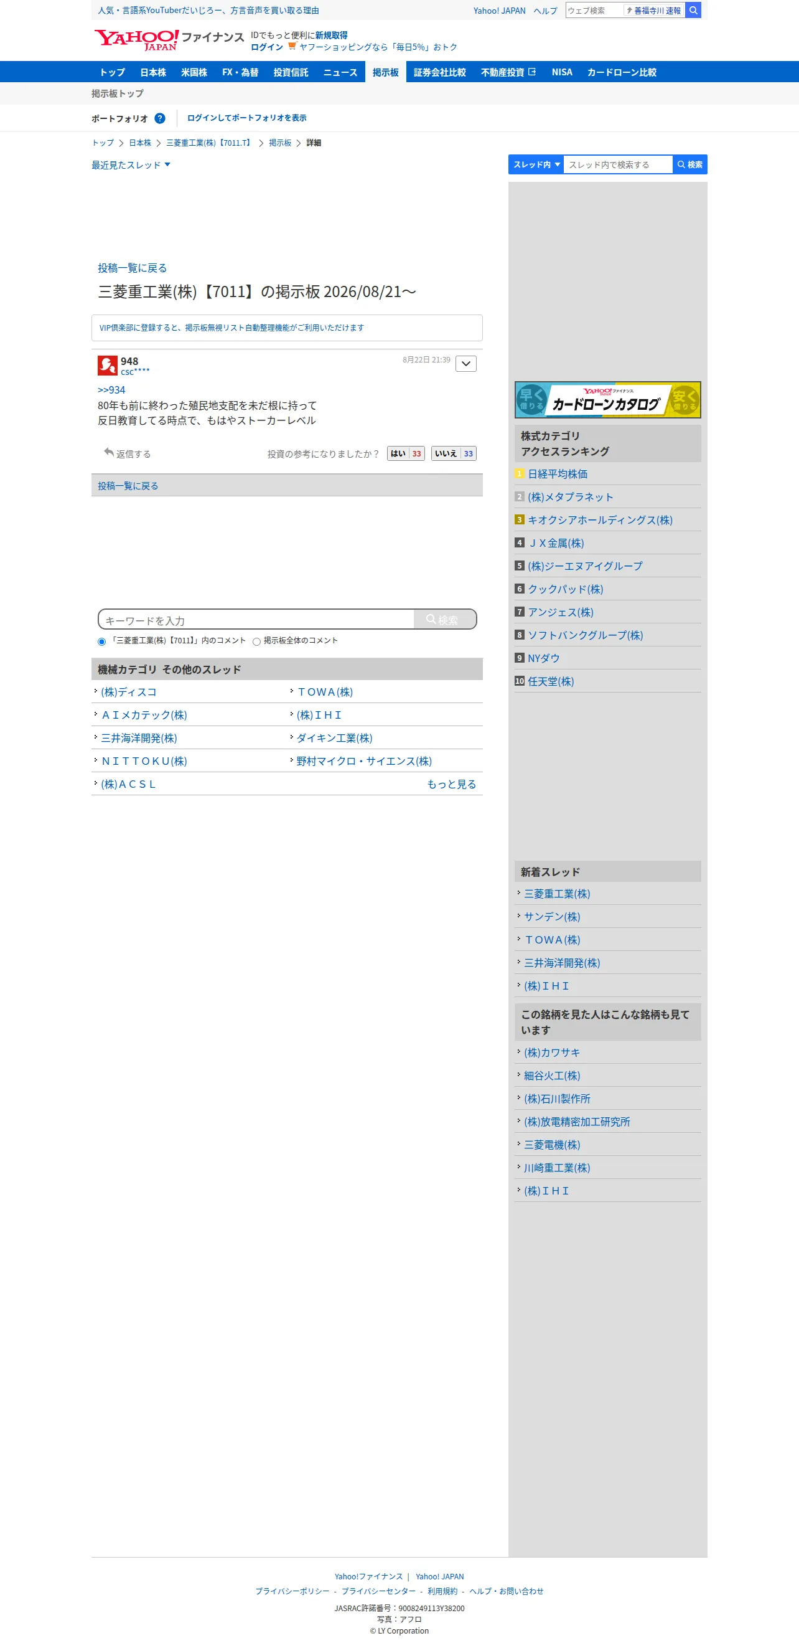Click the ログイン link in header
The width and height of the screenshot is (799, 1651).
click(266, 47)
